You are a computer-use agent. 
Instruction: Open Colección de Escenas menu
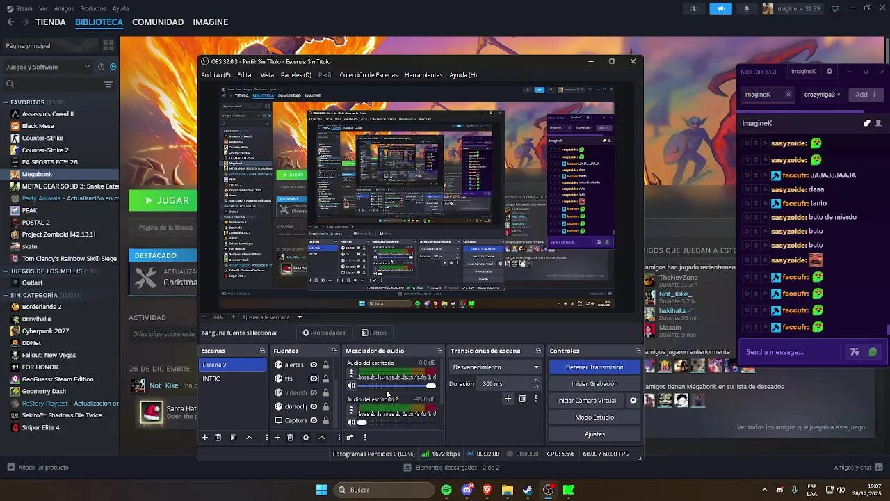click(x=369, y=75)
